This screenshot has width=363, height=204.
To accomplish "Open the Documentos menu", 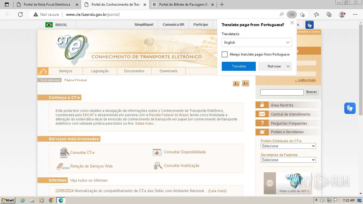I will click(134, 71).
